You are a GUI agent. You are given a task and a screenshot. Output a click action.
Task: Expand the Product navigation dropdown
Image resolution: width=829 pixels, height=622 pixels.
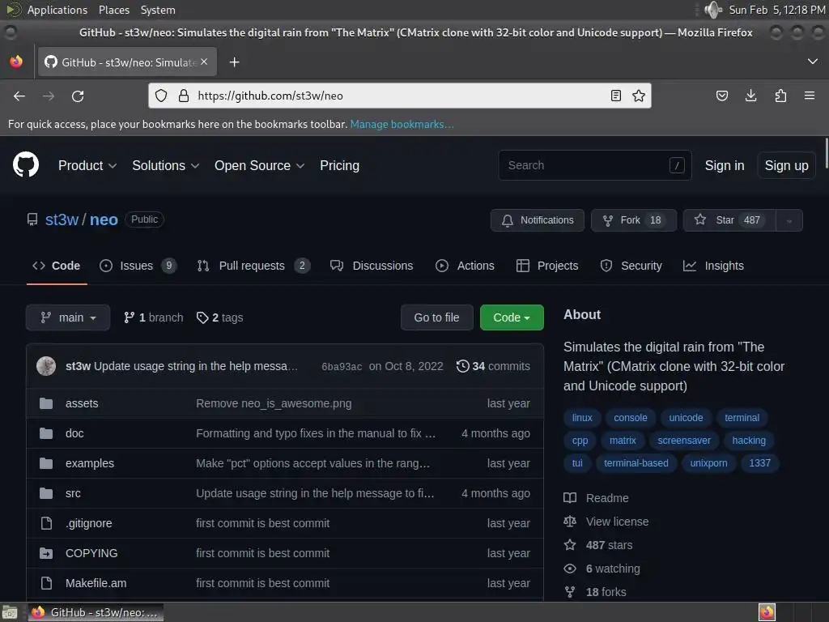(87, 165)
